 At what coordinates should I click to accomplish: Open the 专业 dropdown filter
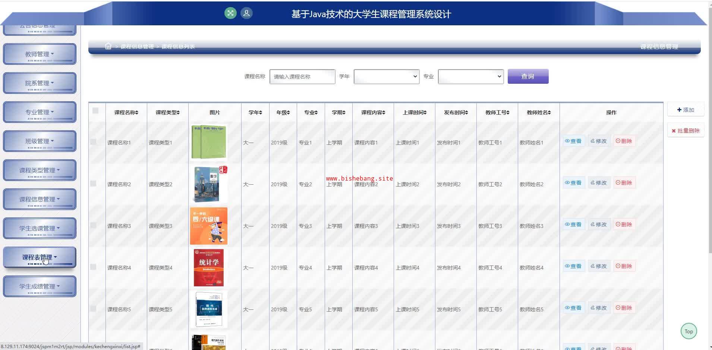(x=471, y=76)
